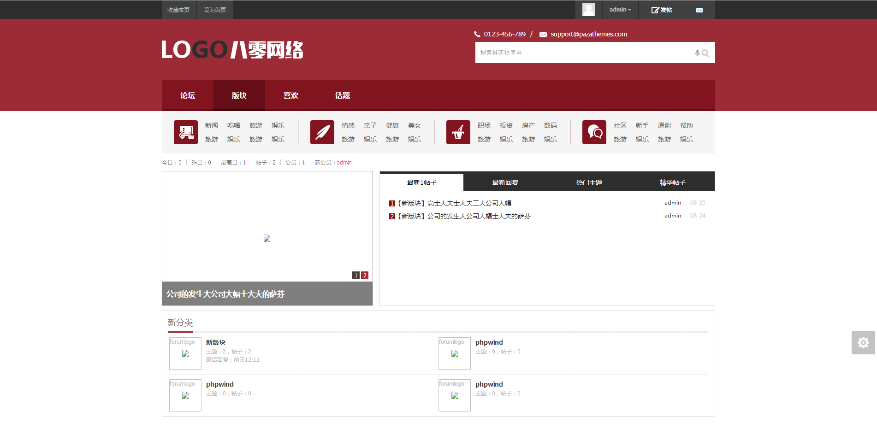Click 新闻 category link
Viewport: 877px width, 435px height.
(212, 125)
